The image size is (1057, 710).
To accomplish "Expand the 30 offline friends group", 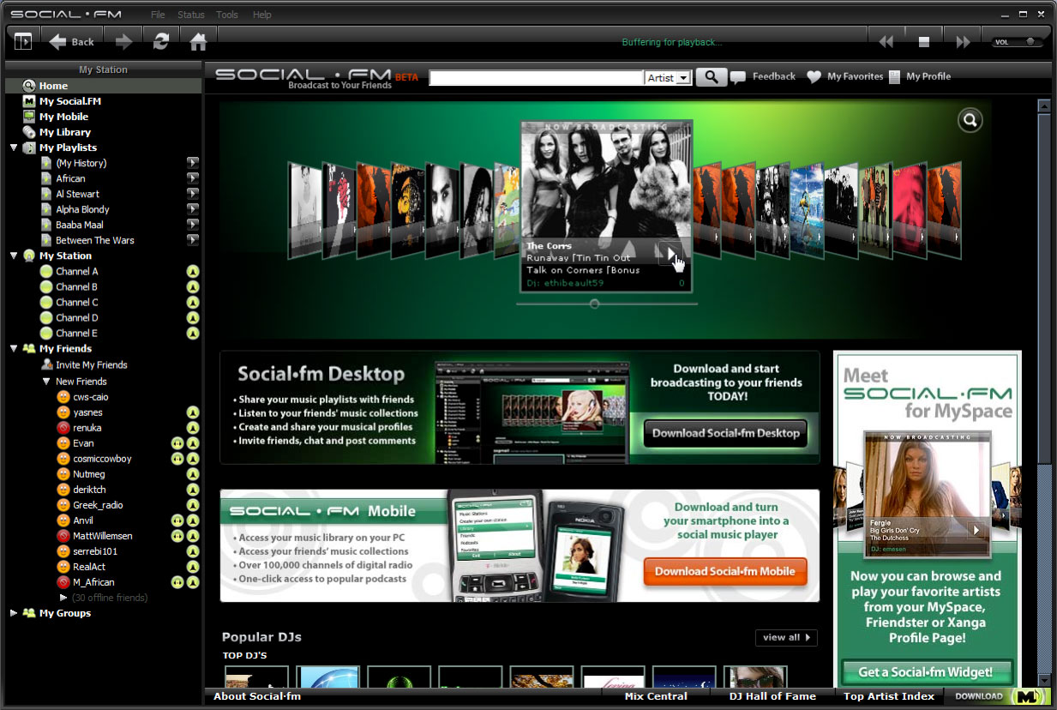I will pos(63,598).
